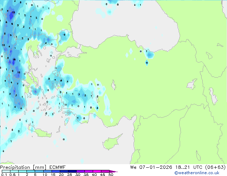Click the island of Crete on map

(x=41, y=133)
